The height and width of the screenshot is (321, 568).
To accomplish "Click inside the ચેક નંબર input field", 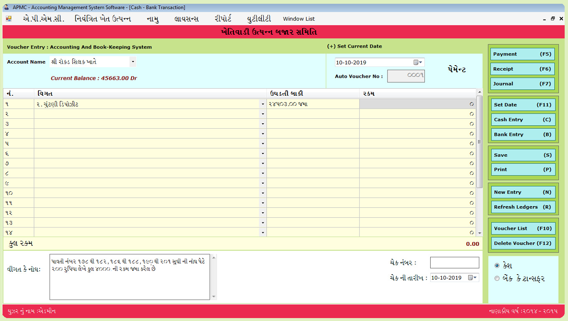I will coord(454,262).
